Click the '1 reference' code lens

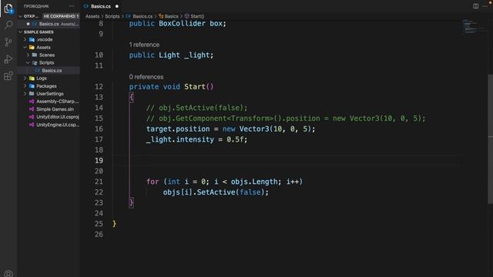click(144, 45)
